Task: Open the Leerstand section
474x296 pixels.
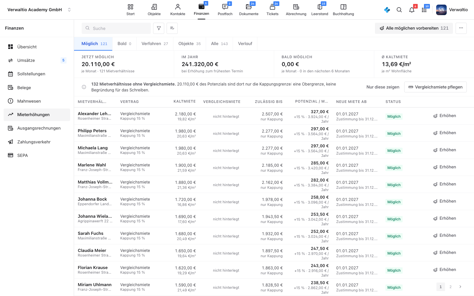Action: 320,10
